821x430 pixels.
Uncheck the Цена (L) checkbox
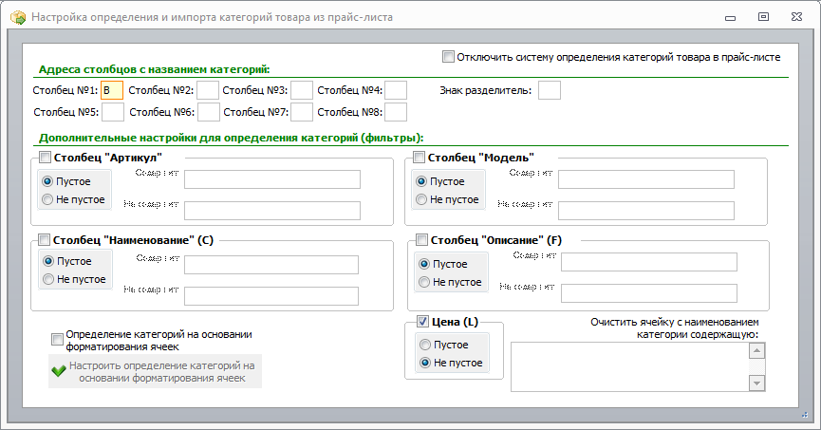[x=422, y=322]
